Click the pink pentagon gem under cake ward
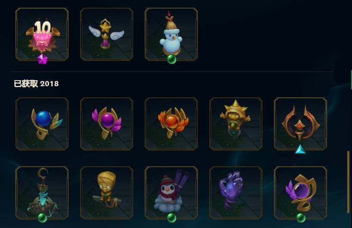352x228 pixels. [x=42, y=59]
